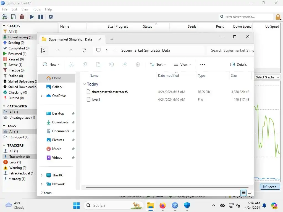This screenshot has width=283, height=212.
Task: Open the Help menu in qBittorrent
Action: point(48,9)
